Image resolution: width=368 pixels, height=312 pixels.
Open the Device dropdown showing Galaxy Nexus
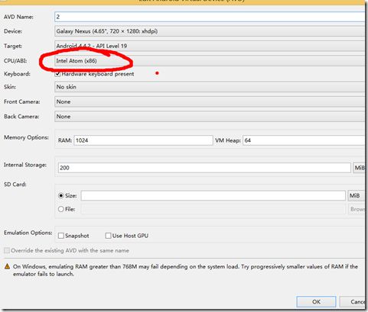[210, 31]
